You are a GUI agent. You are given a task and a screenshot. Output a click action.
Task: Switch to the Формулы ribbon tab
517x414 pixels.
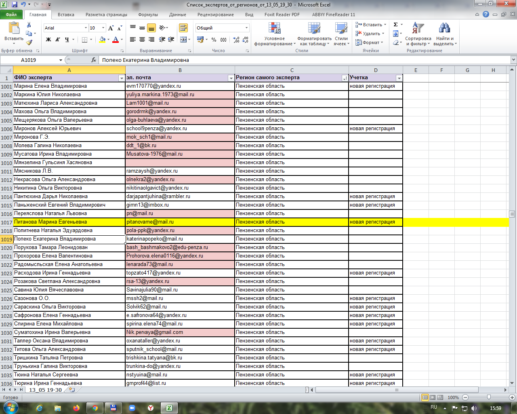click(148, 15)
